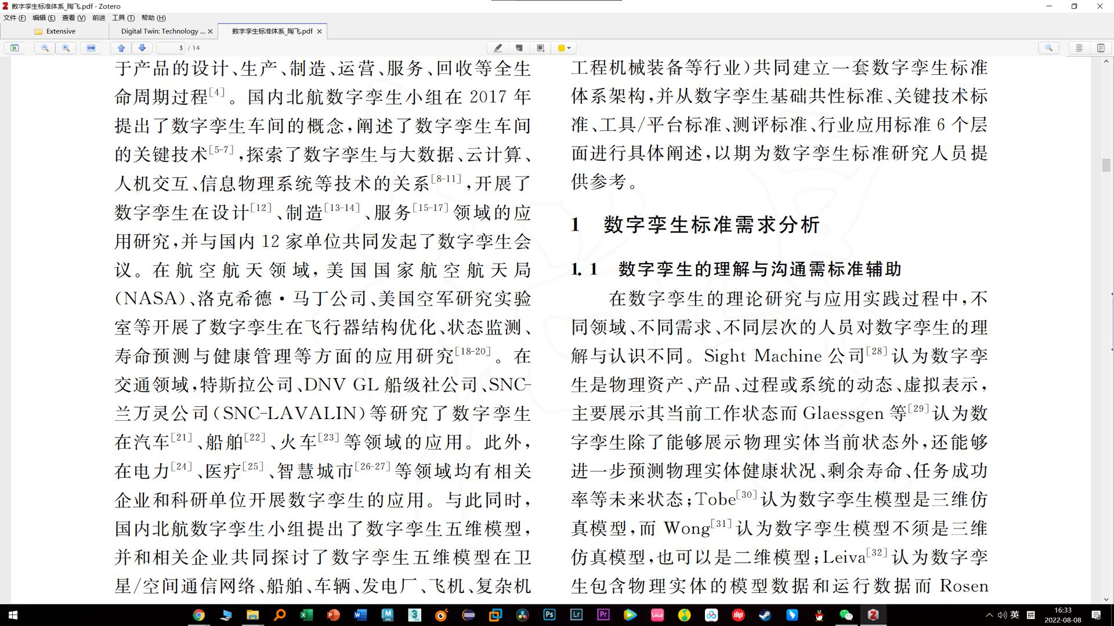Expand hidden system tray icons chevron
The height and width of the screenshot is (626, 1114).
pos(989,615)
